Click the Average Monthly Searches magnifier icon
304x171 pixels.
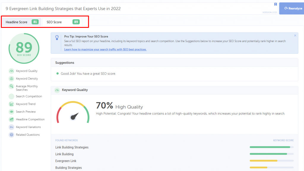pos(12,86)
